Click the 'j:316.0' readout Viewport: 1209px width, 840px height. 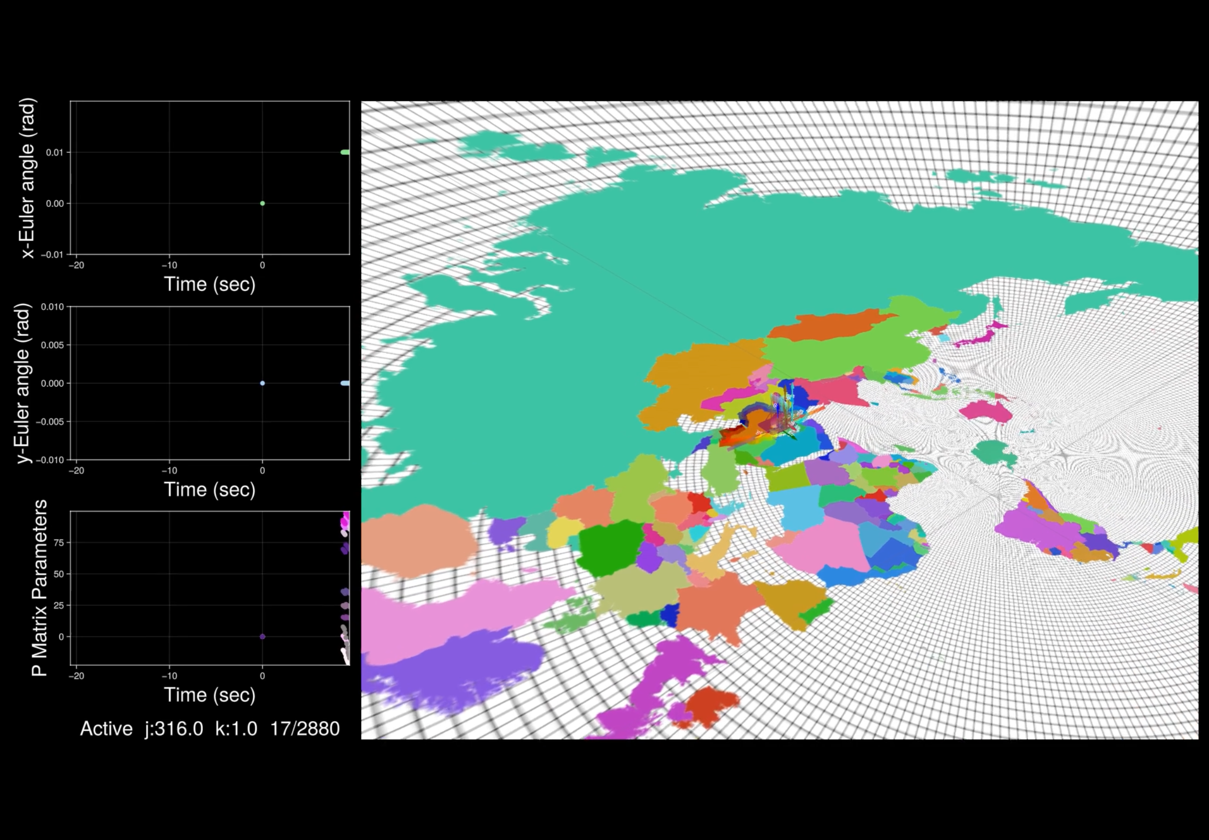coord(174,728)
